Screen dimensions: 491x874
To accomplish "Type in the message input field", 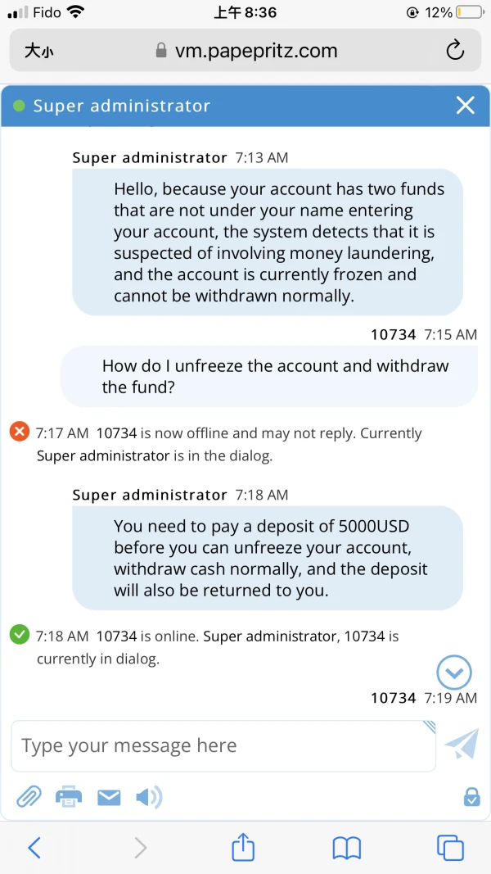I will (x=223, y=745).
